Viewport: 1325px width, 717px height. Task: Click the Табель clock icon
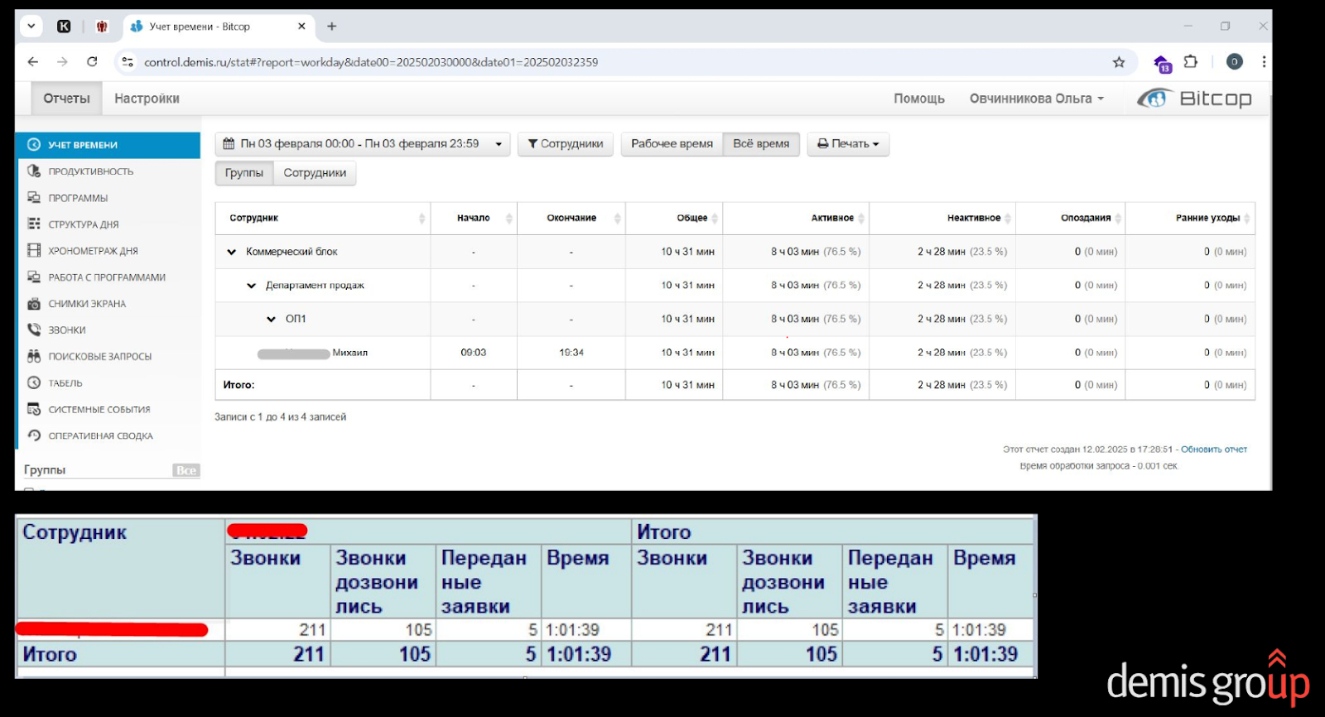pos(34,383)
